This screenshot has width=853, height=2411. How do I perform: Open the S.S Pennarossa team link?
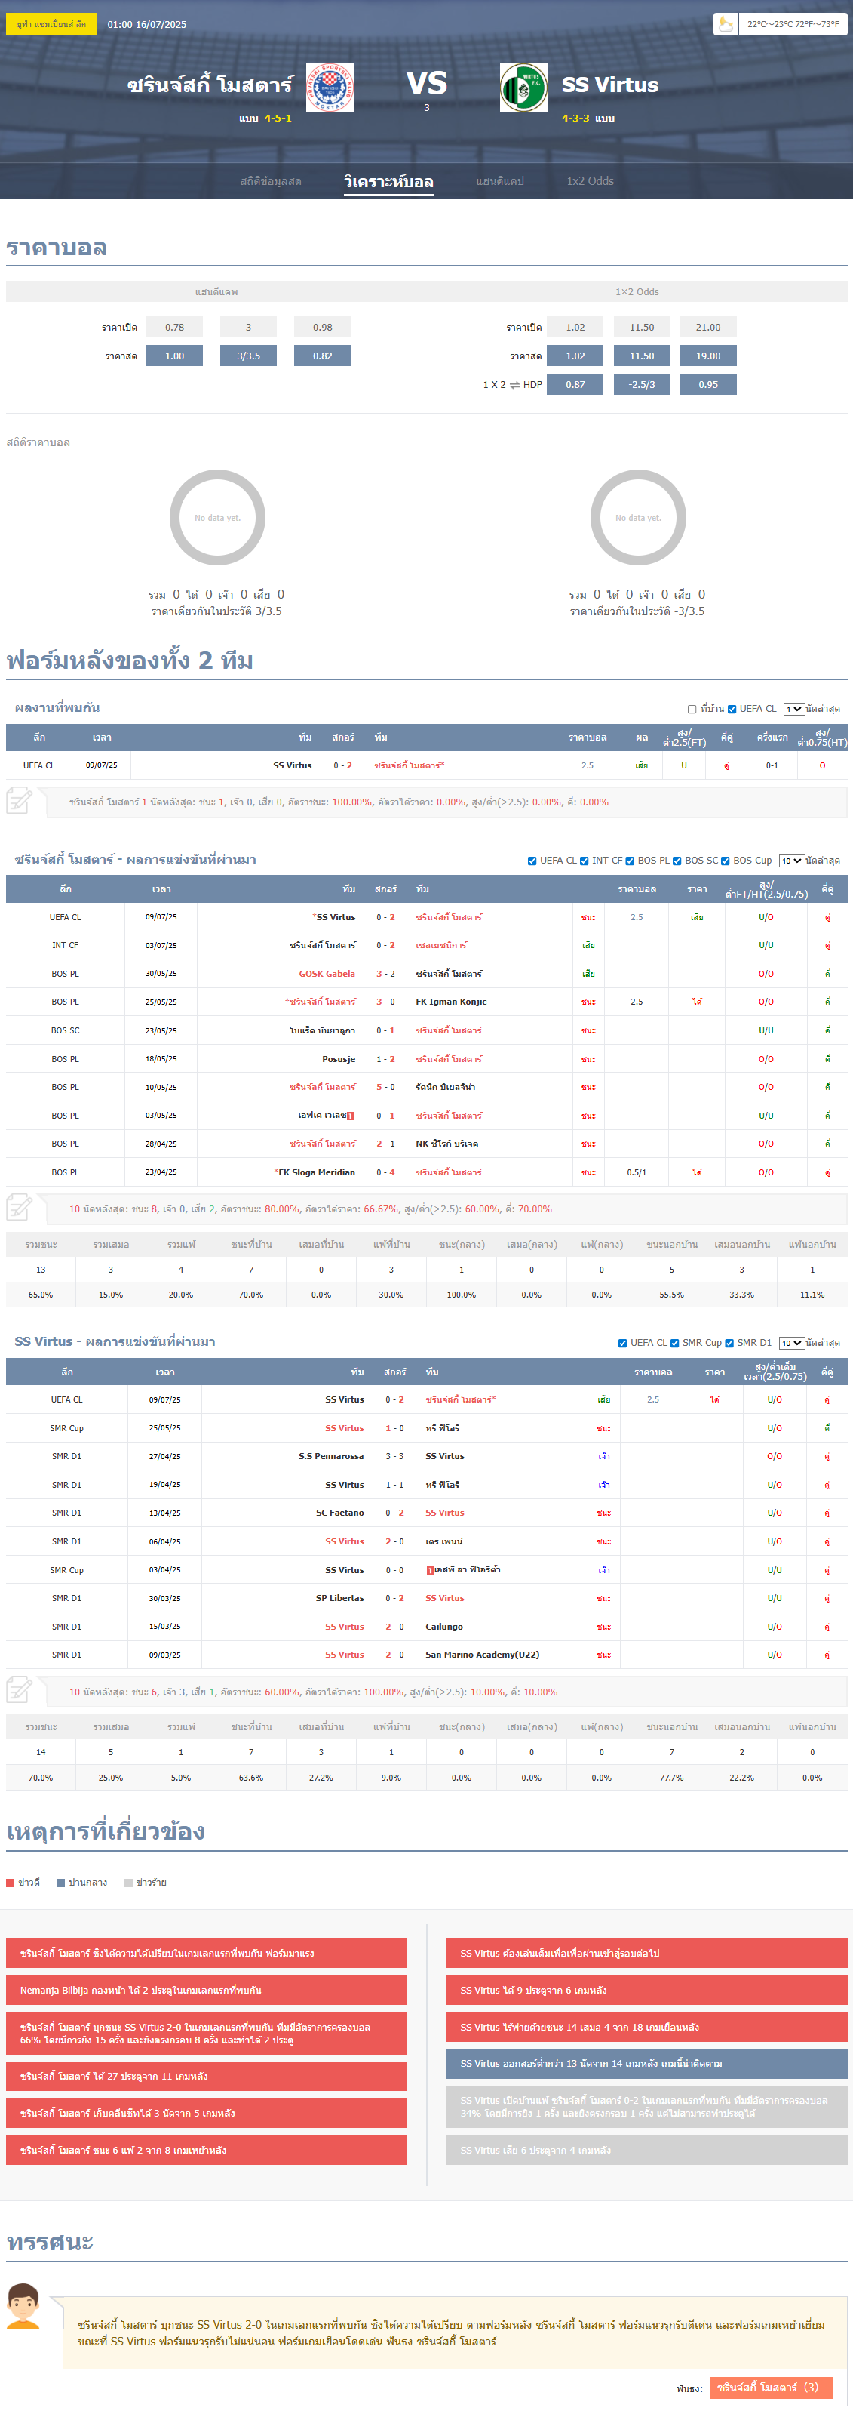[331, 1456]
